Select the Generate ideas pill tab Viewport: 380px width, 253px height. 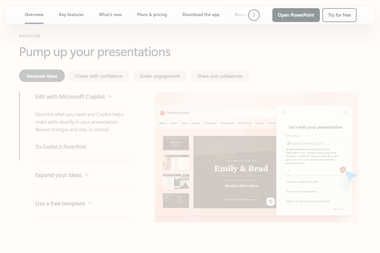[42, 76]
